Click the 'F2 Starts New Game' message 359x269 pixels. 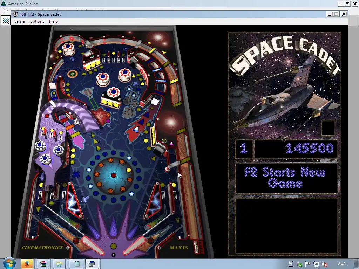(x=285, y=178)
